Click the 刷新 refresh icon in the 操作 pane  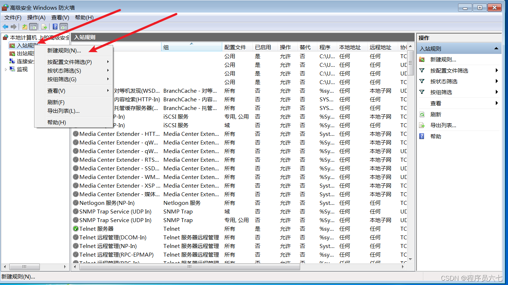(422, 114)
